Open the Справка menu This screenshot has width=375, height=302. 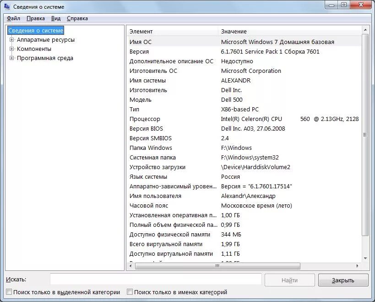pos(77,18)
